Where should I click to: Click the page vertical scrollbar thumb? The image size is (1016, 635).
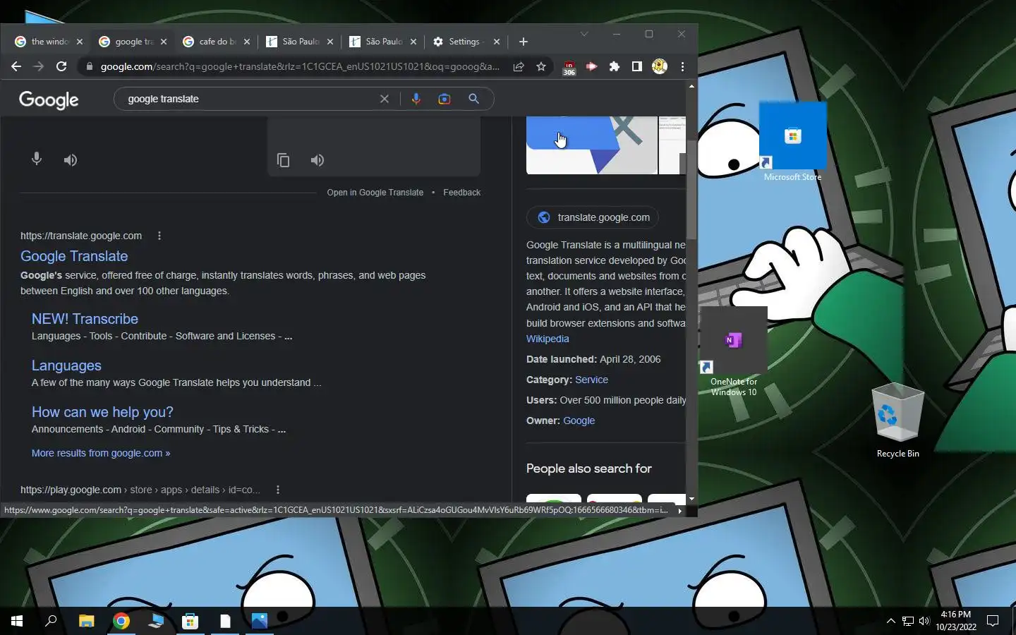[691, 188]
